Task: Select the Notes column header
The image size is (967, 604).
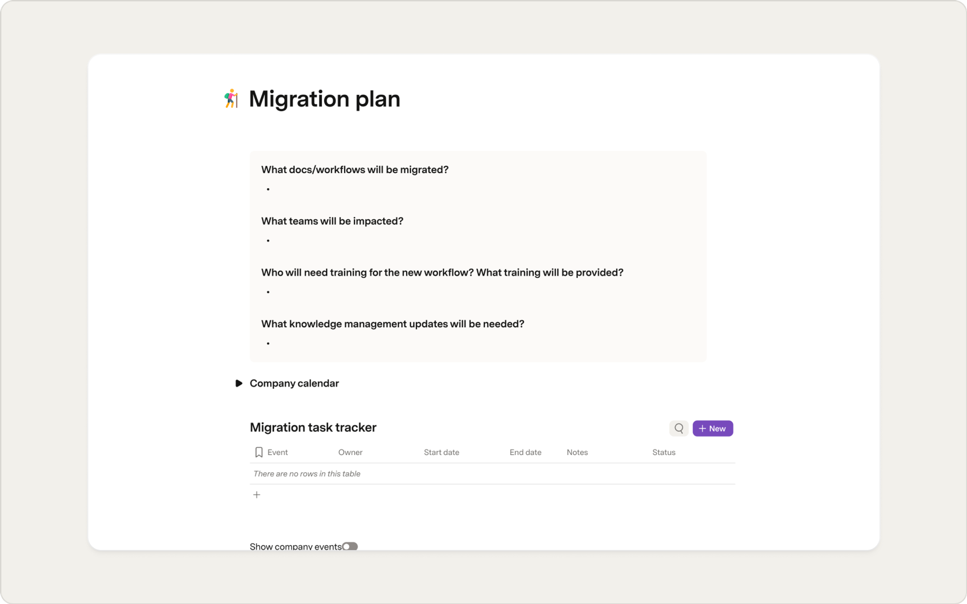Action: tap(577, 452)
